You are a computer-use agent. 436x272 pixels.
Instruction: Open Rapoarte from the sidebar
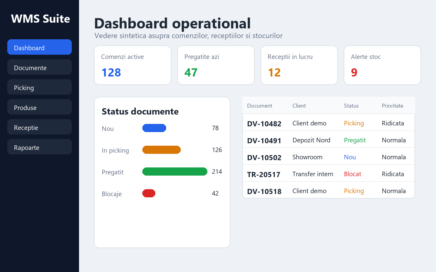click(x=39, y=147)
